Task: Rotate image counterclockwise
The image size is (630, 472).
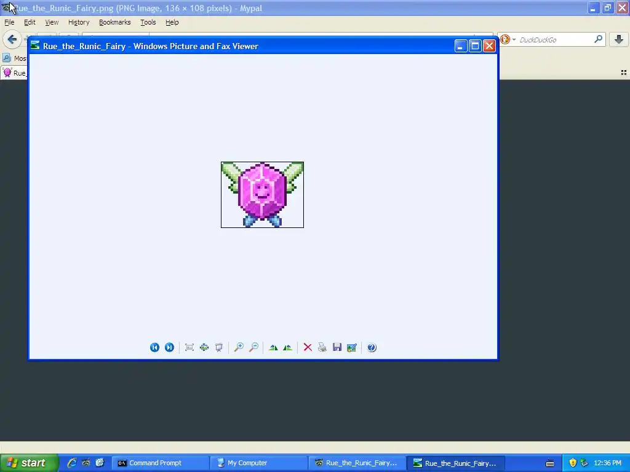Action: [x=288, y=348]
